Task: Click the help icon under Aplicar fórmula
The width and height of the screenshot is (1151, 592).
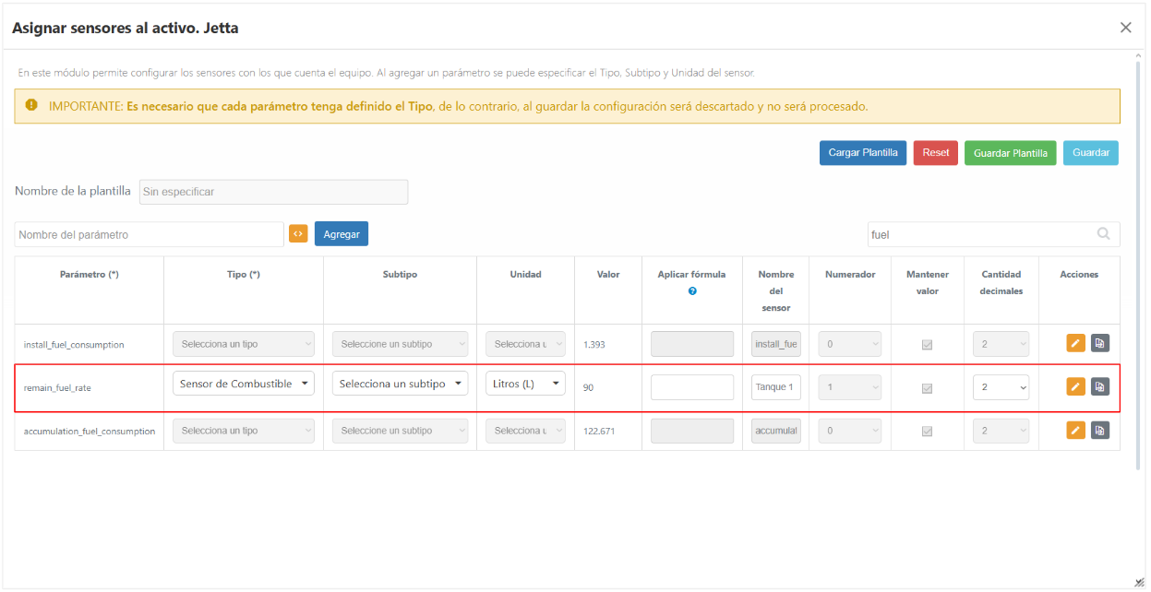Action: (x=692, y=290)
